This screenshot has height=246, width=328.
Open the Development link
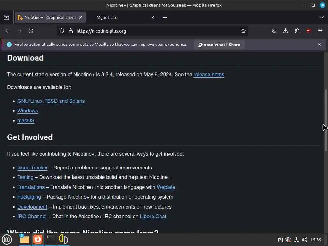pyautogui.click(x=32, y=207)
